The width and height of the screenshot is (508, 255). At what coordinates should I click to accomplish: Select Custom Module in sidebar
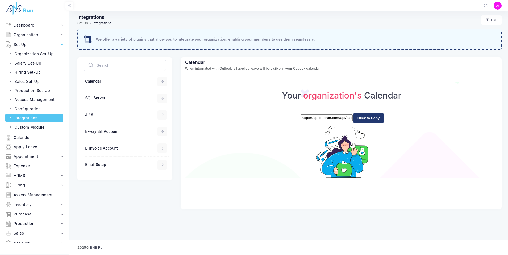click(29, 127)
